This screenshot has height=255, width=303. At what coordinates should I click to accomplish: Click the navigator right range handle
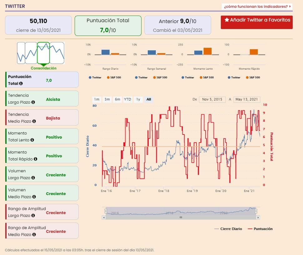(x=256, y=211)
